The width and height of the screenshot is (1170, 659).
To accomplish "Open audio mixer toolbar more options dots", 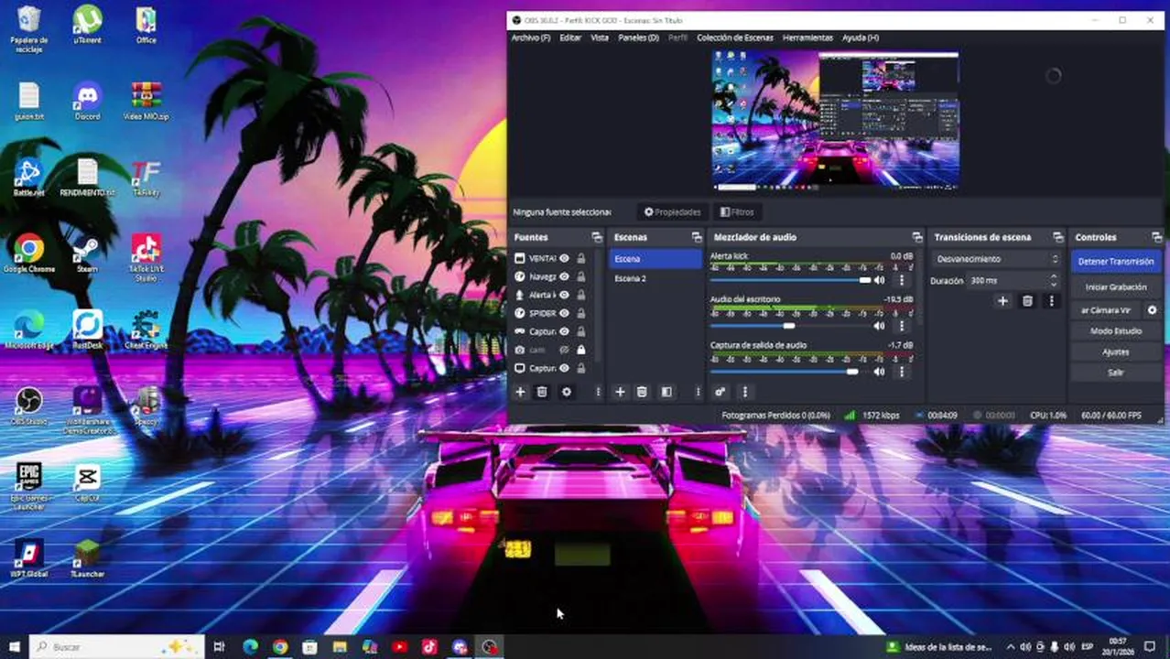I will 744,392.
